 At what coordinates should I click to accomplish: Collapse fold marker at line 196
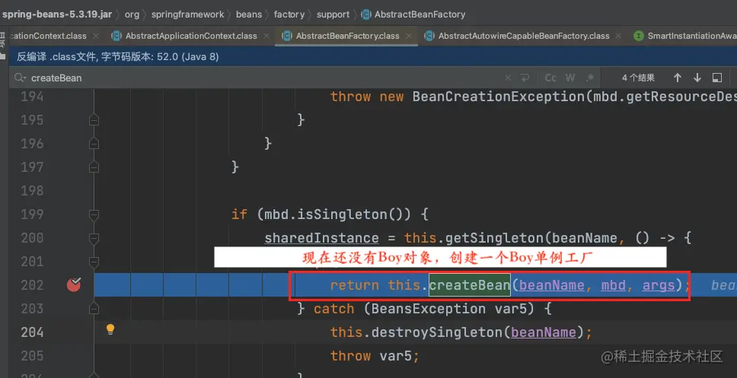click(94, 144)
